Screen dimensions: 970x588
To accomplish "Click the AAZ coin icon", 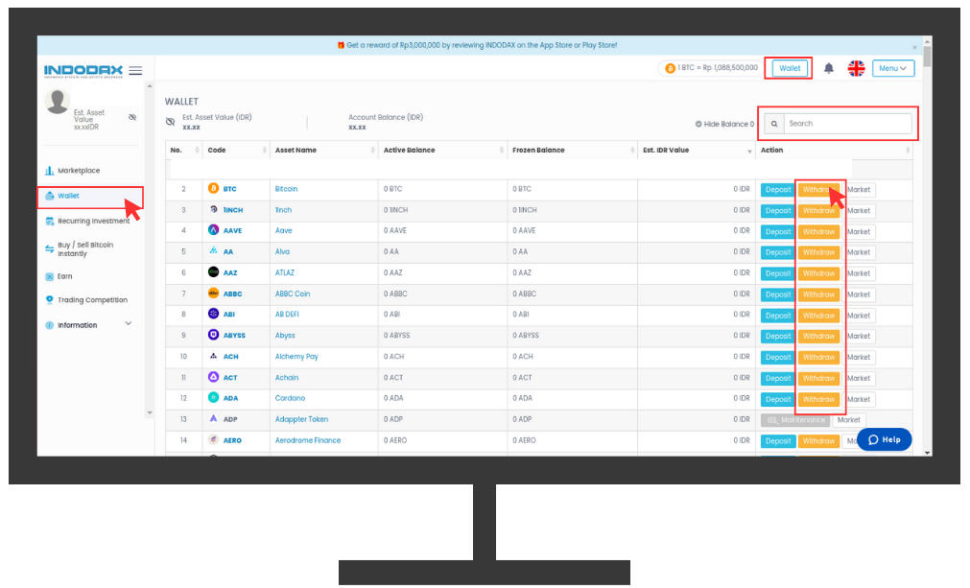I will (213, 272).
